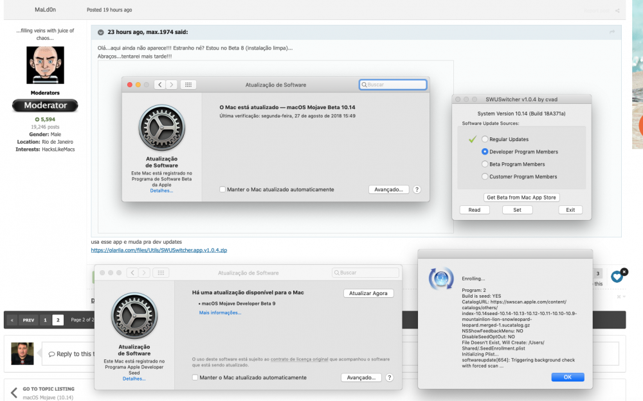The width and height of the screenshot is (643, 401).
Task: Select the Regular Updates radio button
Action: pos(485,139)
